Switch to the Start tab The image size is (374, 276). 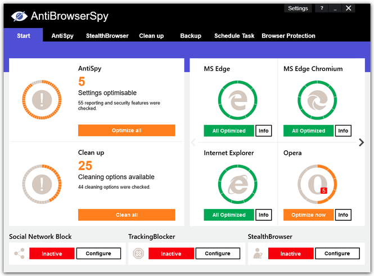[x=24, y=35]
